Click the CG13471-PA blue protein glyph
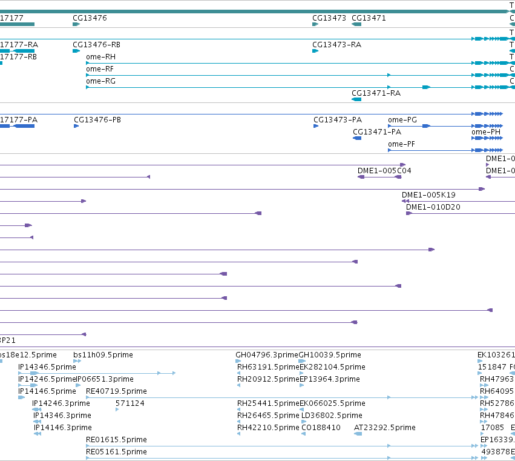 (357, 138)
